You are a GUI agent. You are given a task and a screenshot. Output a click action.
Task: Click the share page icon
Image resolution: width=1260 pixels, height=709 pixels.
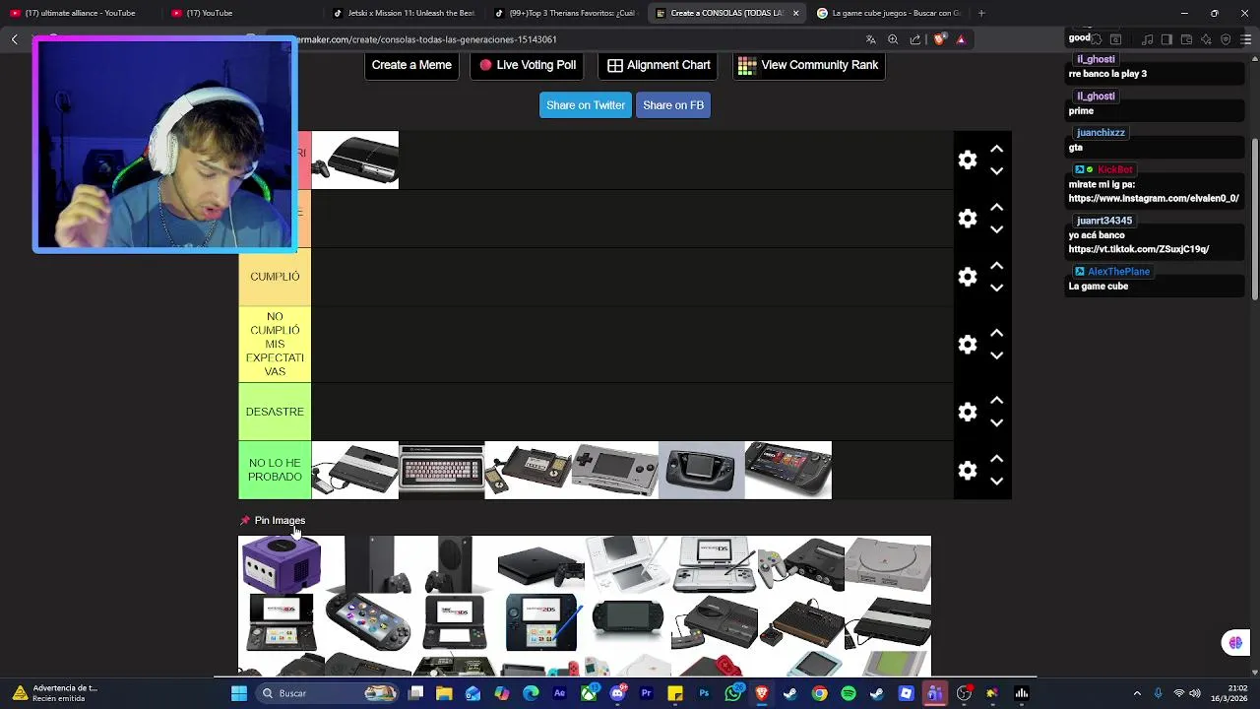point(915,39)
